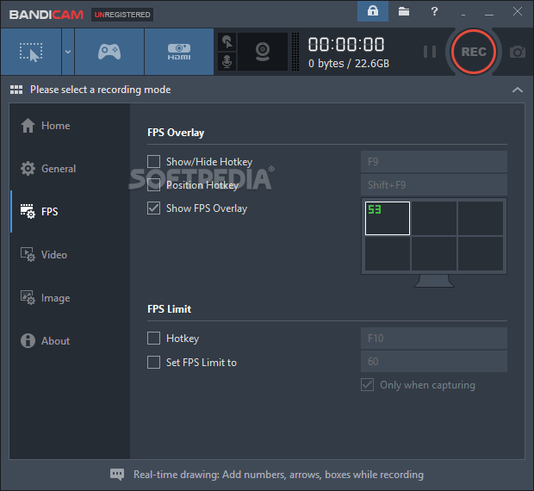Enable the FPS Limit Hotkey checkbox

pyautogui.click(x=153, y=339)
